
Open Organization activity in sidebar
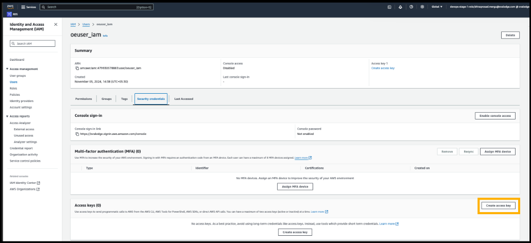[23, 154]
